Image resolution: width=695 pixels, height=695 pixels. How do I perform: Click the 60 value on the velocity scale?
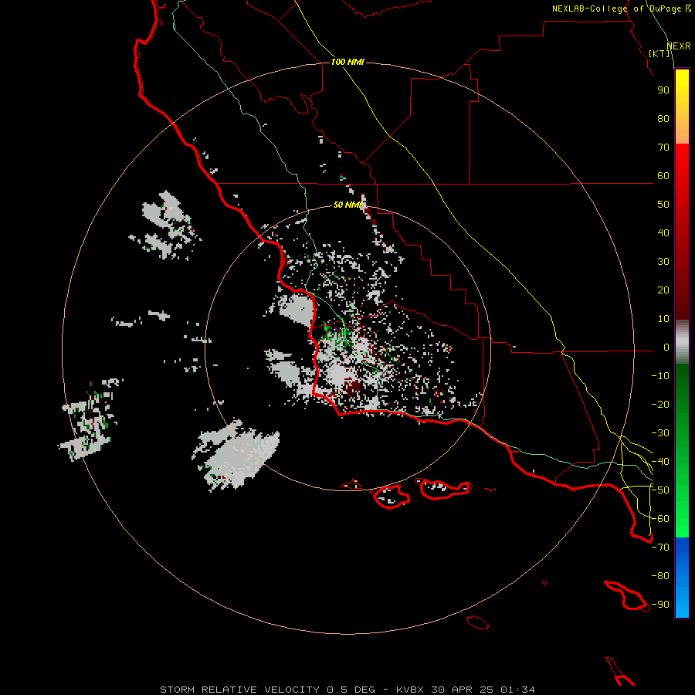tap(663, 176)
